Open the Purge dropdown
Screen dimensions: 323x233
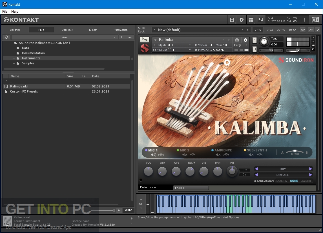point(241,45)
